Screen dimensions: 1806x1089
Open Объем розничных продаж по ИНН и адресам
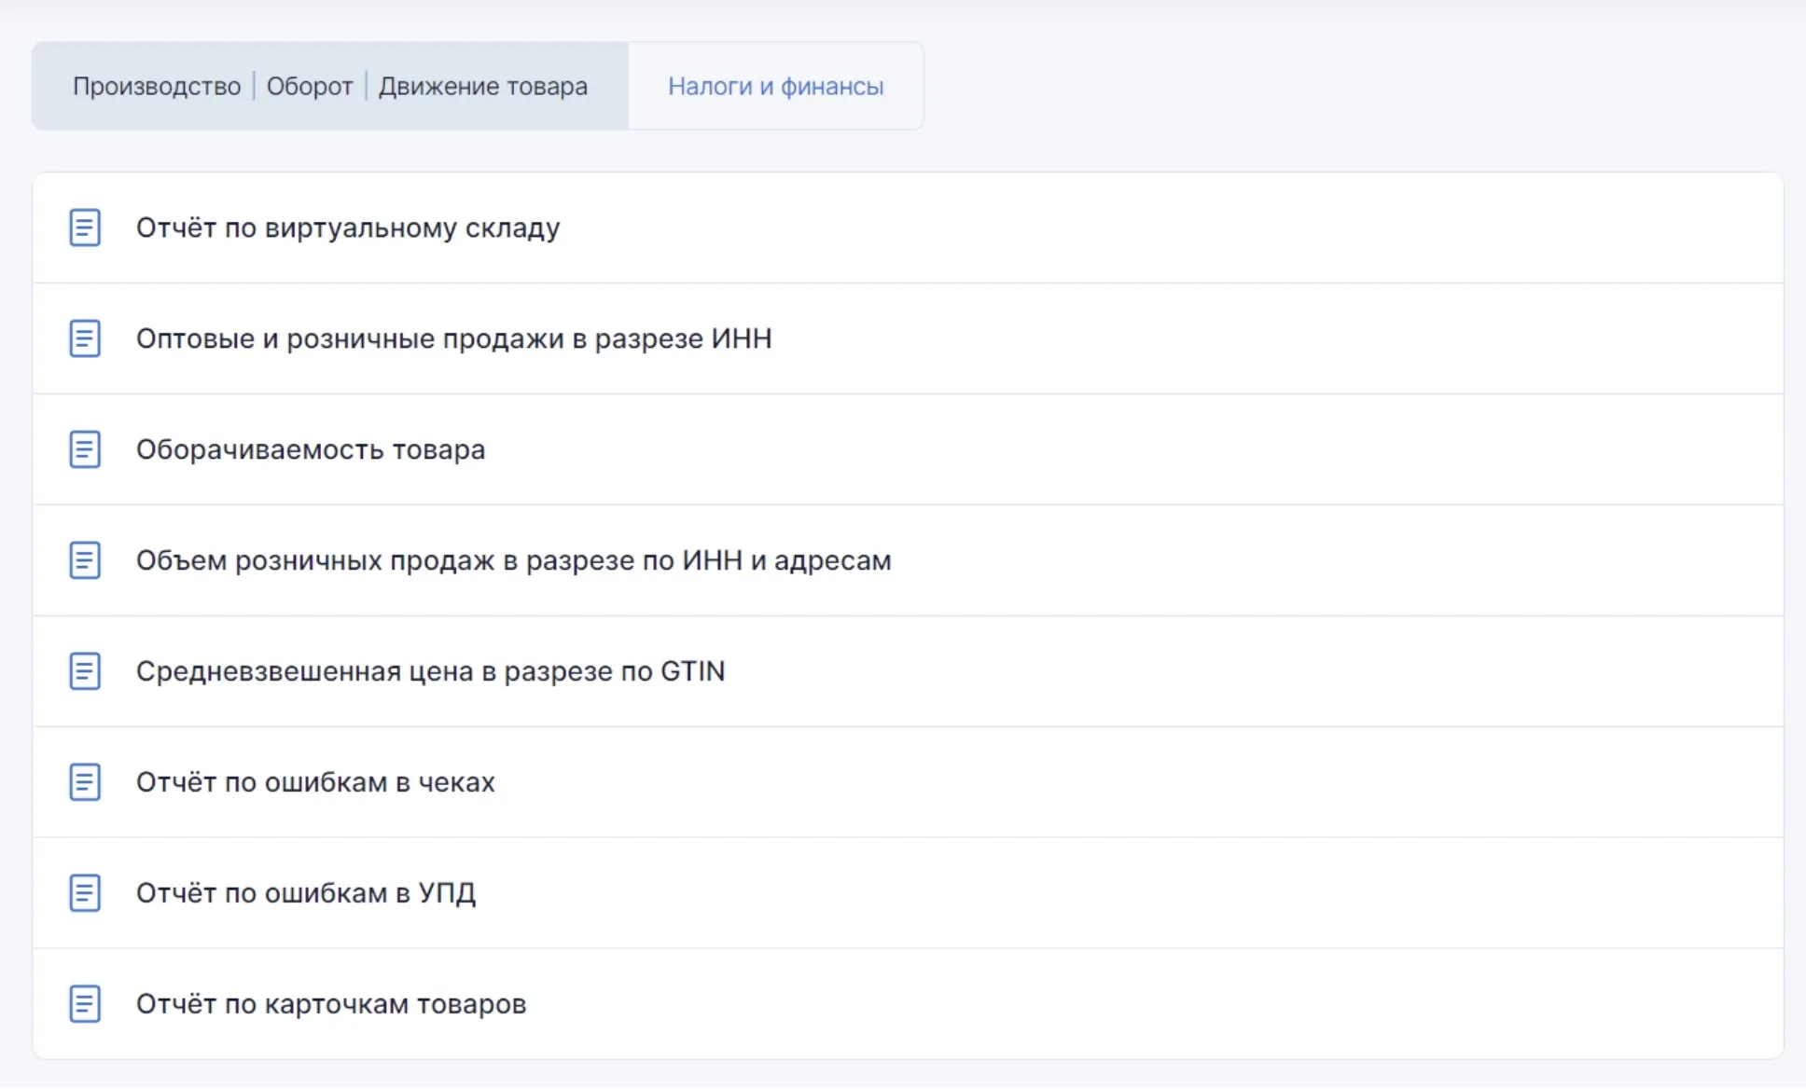click(513, 560)
